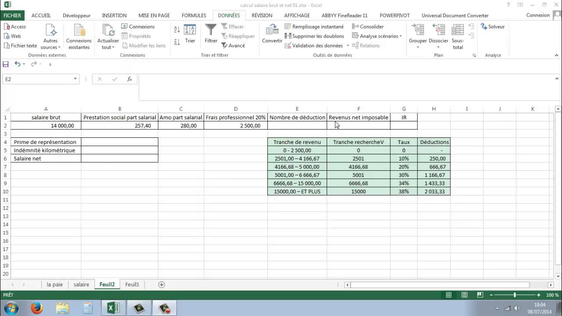Switch to the Feuil3 sheet tab
The height and width of the screenshot is (316, 562).
(x=132, y=284)
